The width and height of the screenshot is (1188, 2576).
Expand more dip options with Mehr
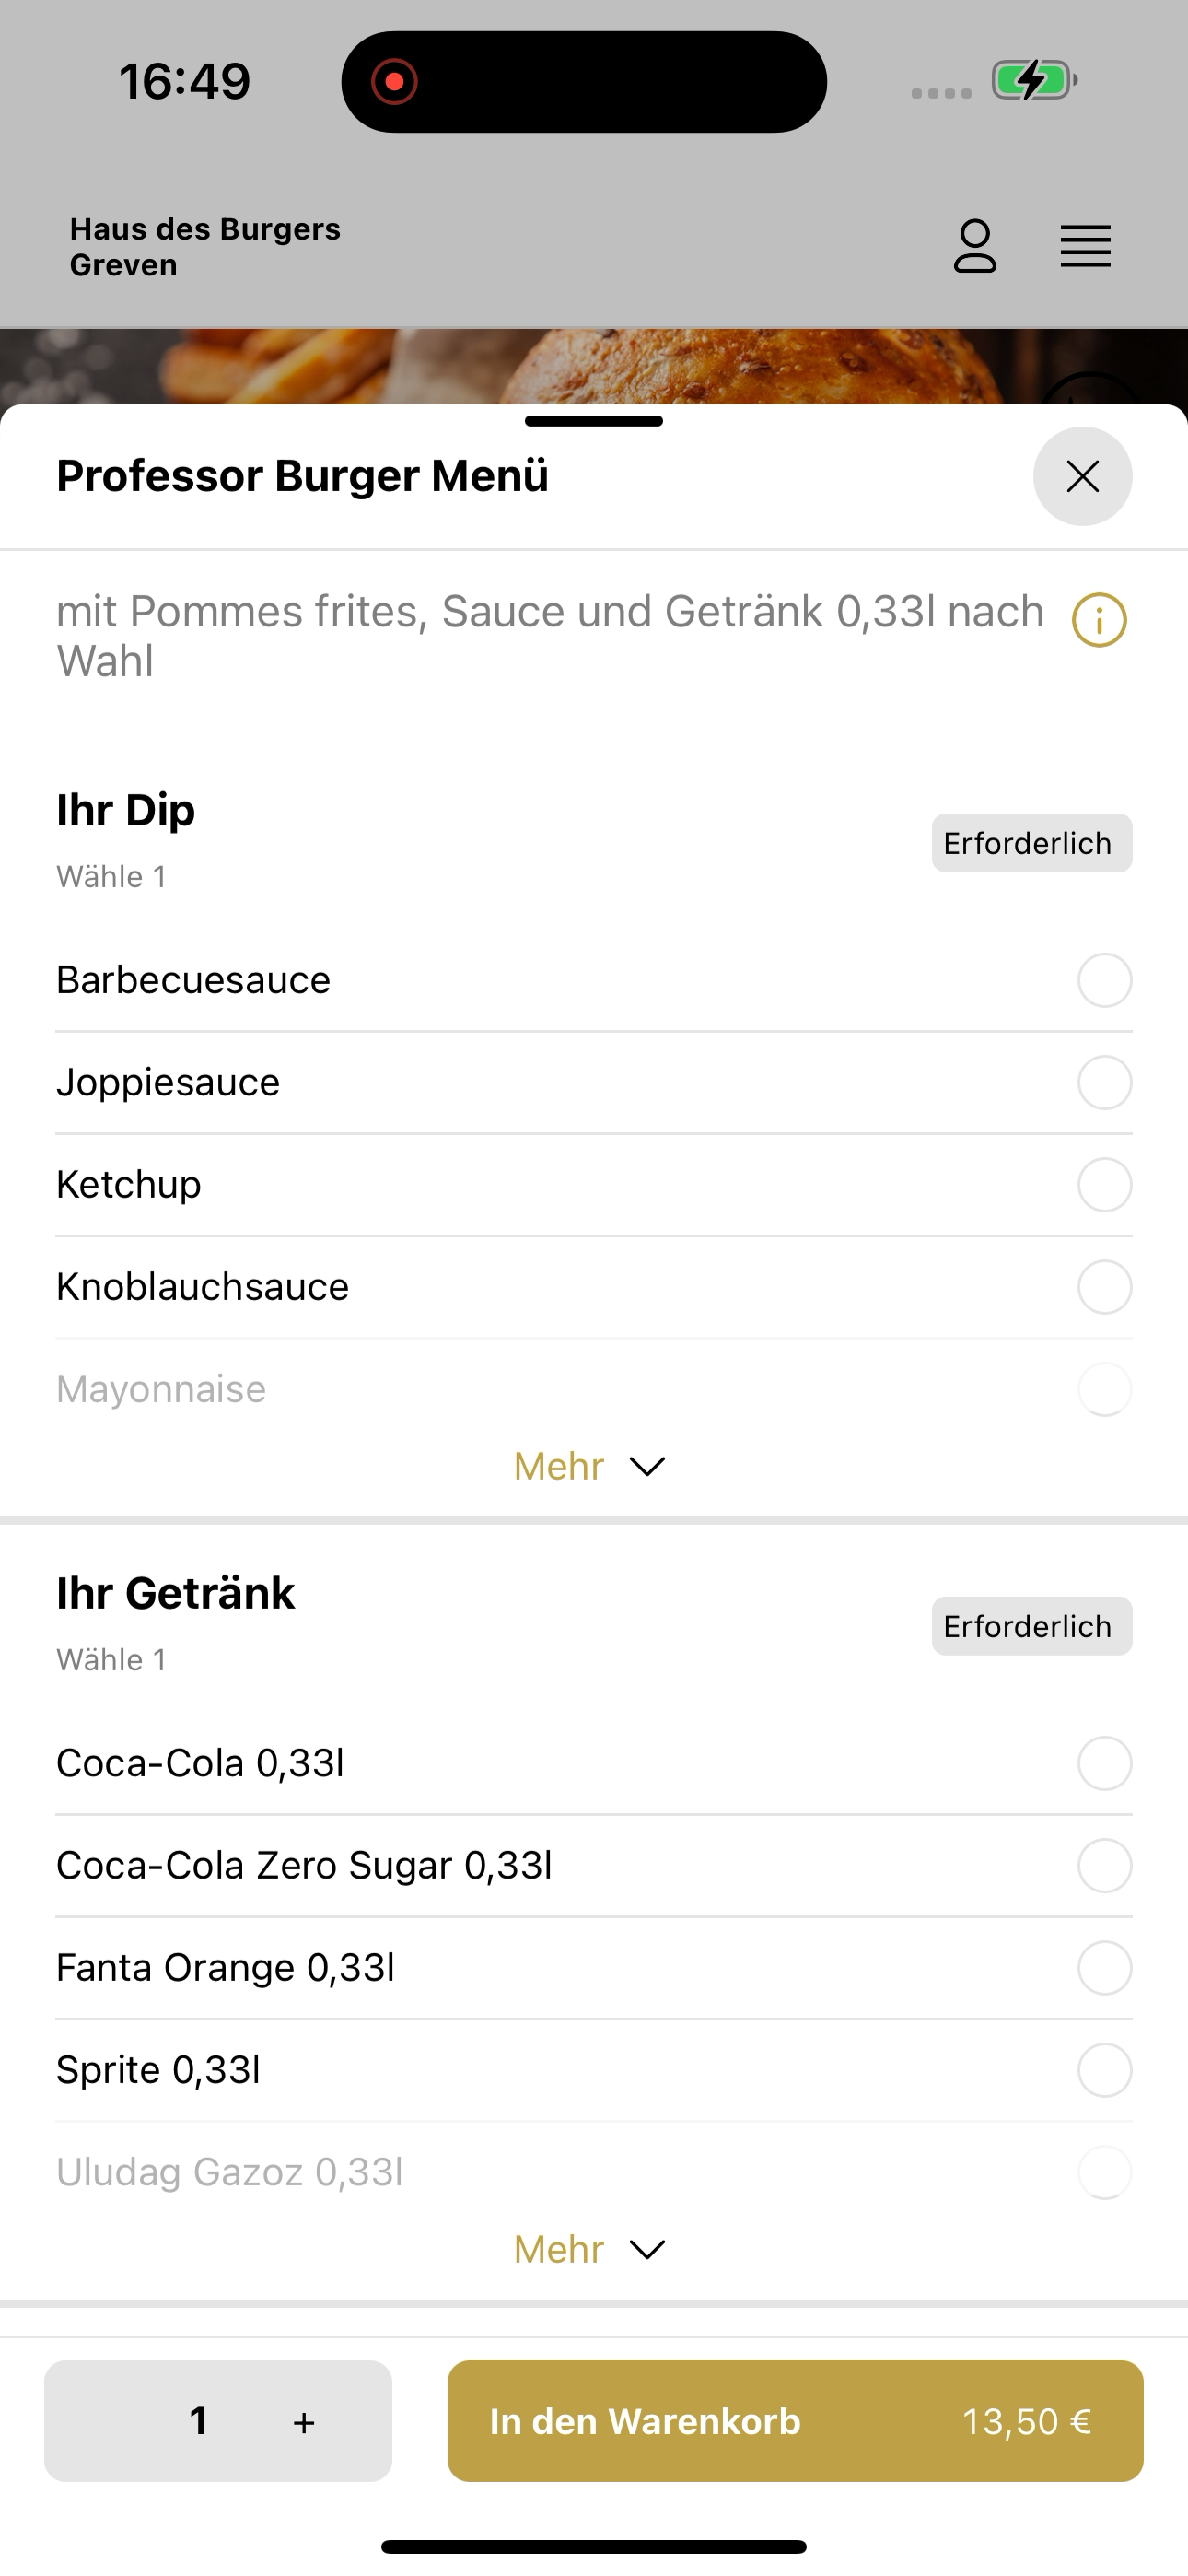(590, 1467)
